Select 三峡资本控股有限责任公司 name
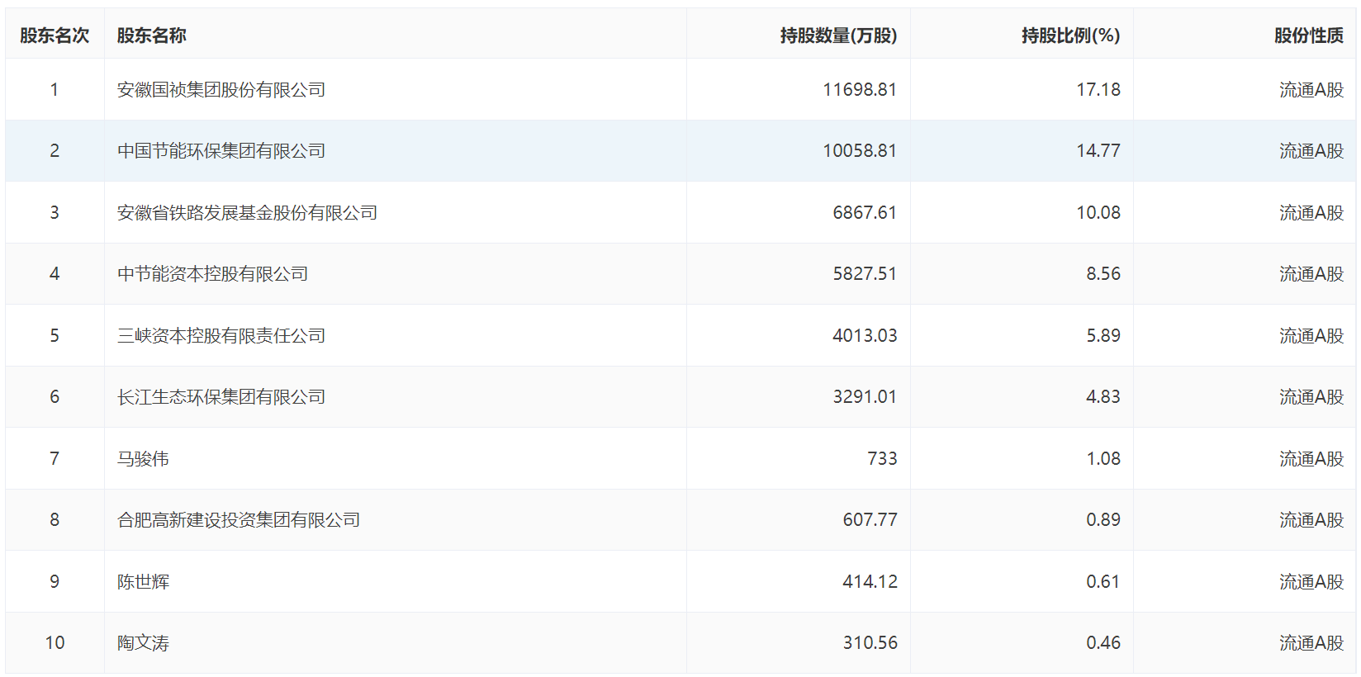Image resolution: width=1361 pixels, height=677 pixels. point(221,335)
